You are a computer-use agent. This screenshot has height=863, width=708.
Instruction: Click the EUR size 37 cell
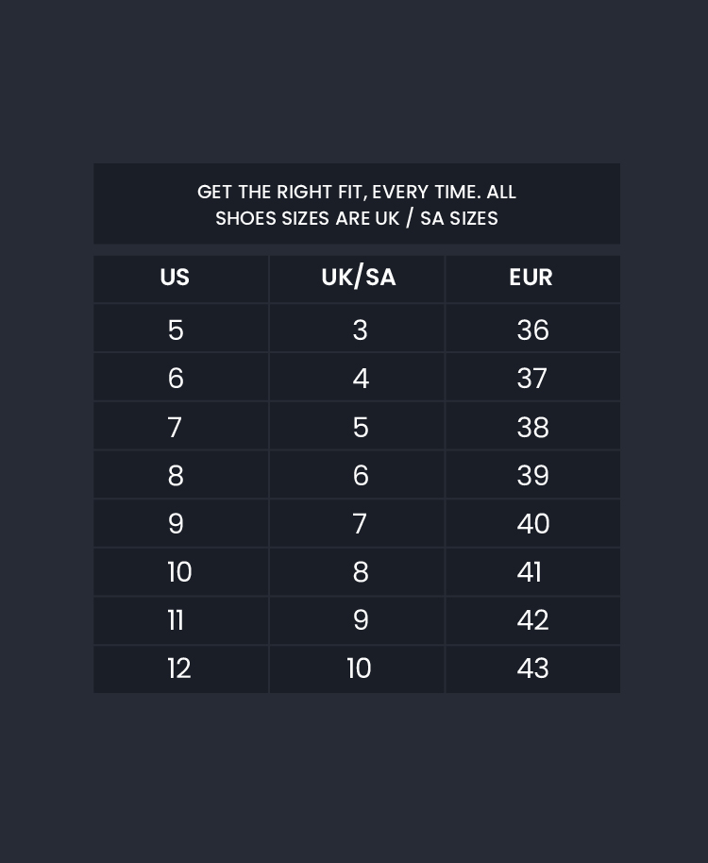click(533, 377)
